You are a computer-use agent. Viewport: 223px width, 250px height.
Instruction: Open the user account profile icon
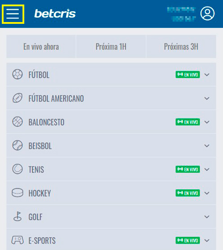click(207, 13)
